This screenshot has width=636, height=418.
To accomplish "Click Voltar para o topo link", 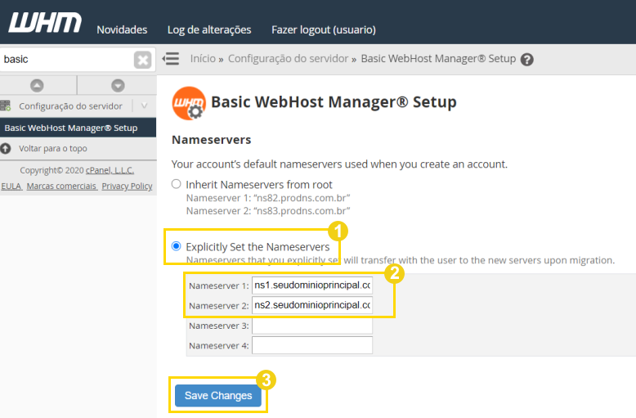I will pyautogui.click(x=53, y=149).
